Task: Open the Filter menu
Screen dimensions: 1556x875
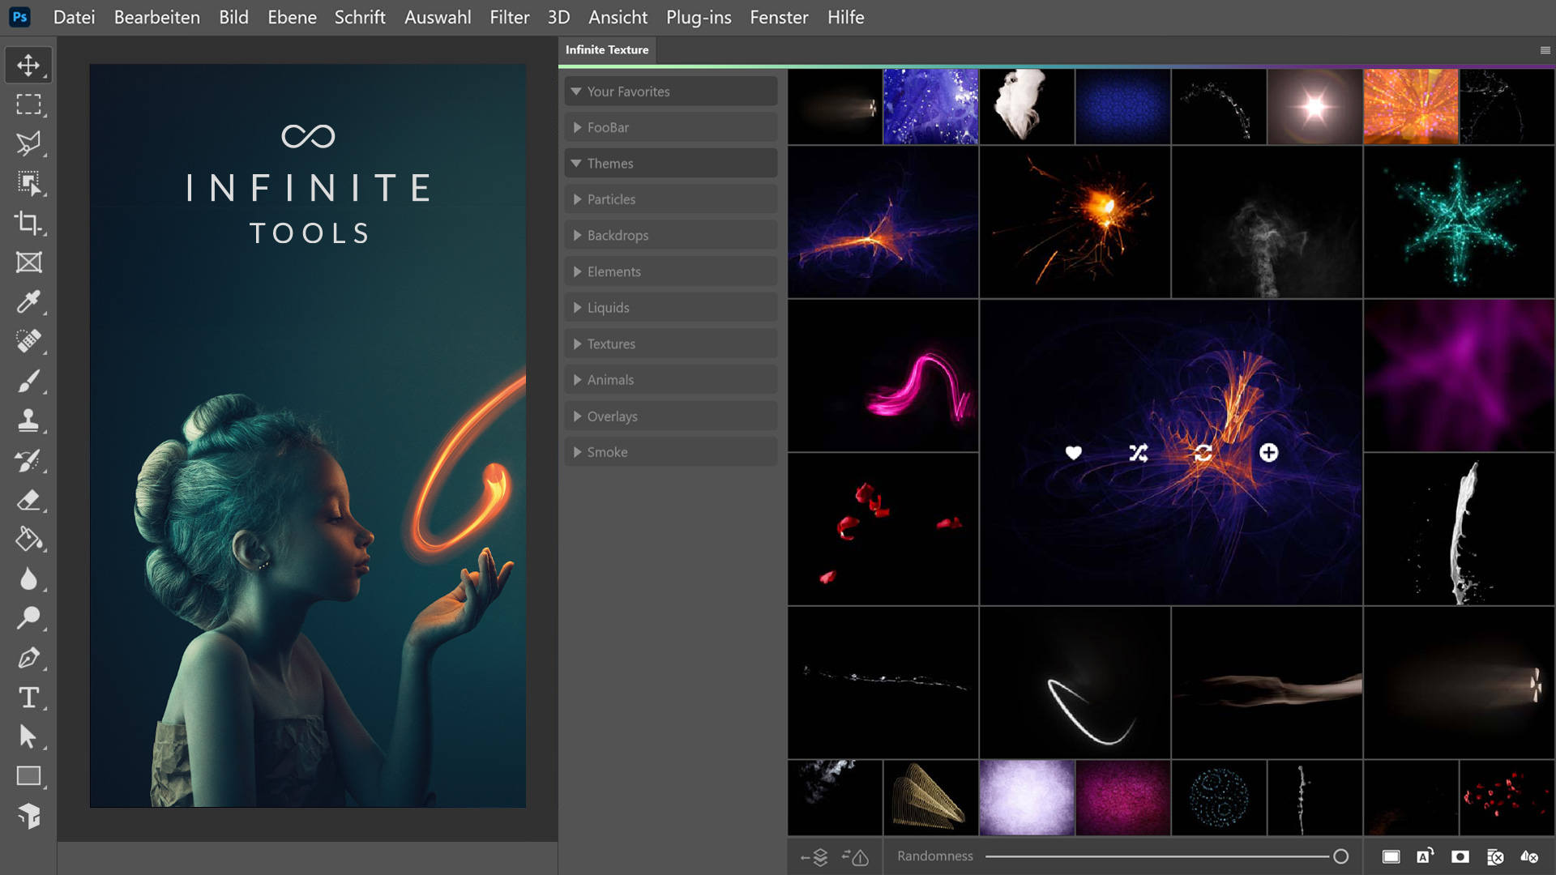Action: pyautogui.click(x=509, y=17)
